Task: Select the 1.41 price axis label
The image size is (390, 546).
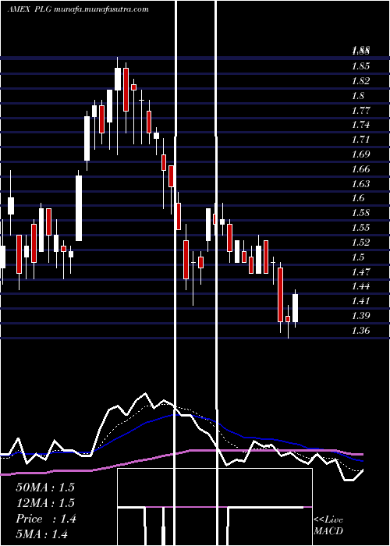Action: (360, 301)
